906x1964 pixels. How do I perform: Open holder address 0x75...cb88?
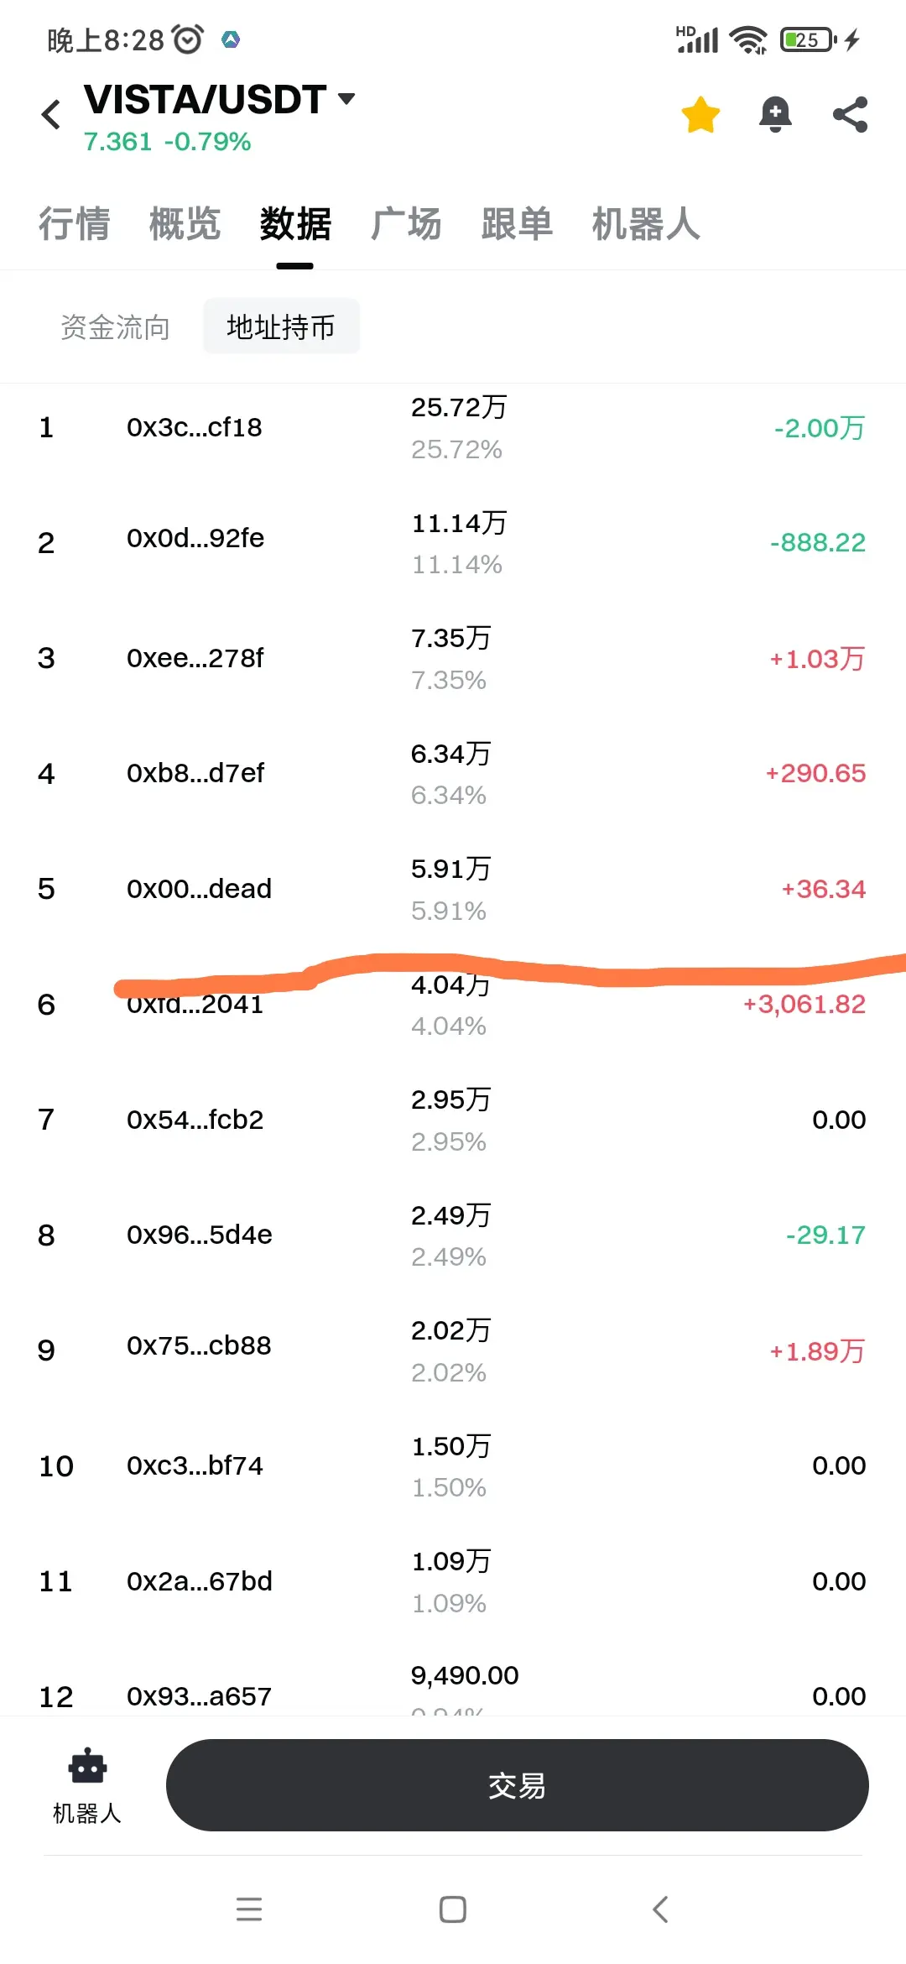453,1350
